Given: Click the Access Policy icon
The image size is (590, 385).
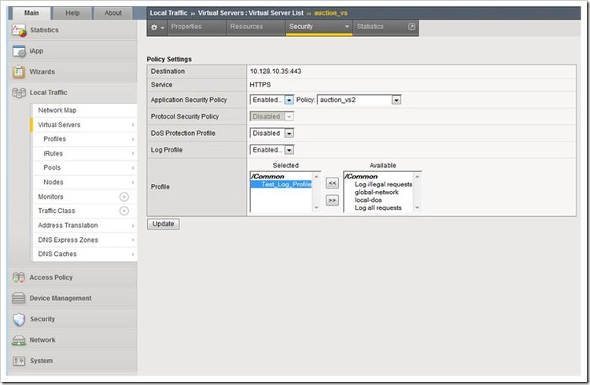Looking at the screenshot, I should point(19,277).
